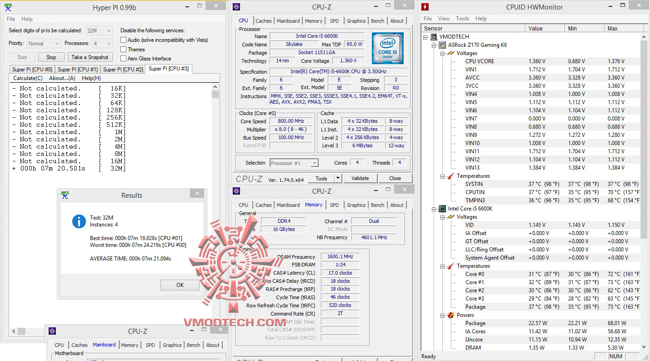Screen dimensions: 650x361
Task: Select the Package power row showing 22.57 W
Action: 530,323
